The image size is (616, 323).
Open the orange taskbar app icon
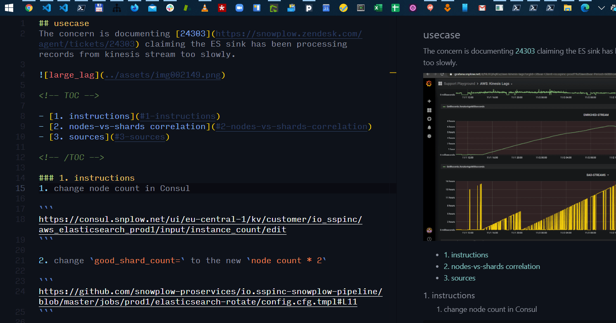tap(448, 7)
